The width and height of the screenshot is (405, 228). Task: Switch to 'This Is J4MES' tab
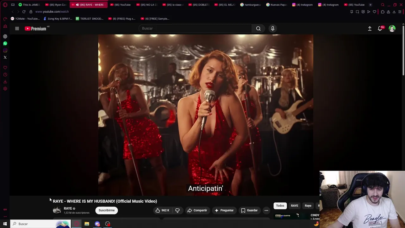(x=29, y=5)
